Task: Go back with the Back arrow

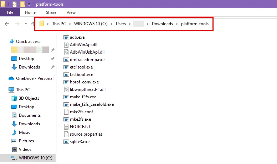Action: pos(7,23)
